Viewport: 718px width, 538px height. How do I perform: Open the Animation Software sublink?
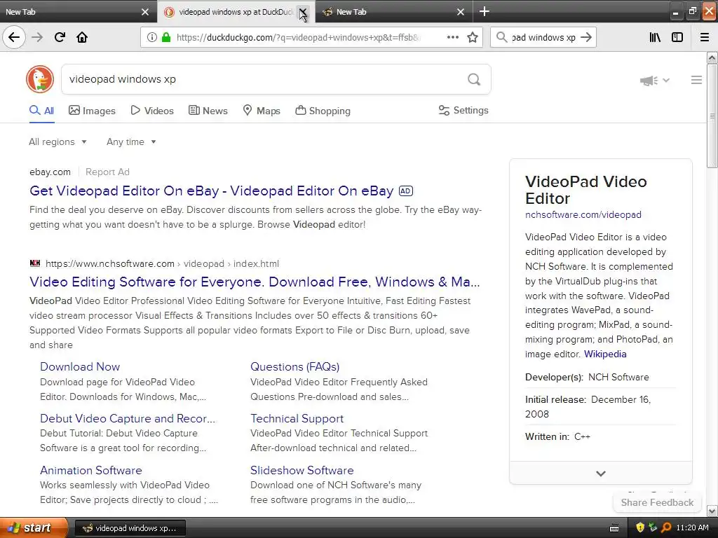[90, 470]
